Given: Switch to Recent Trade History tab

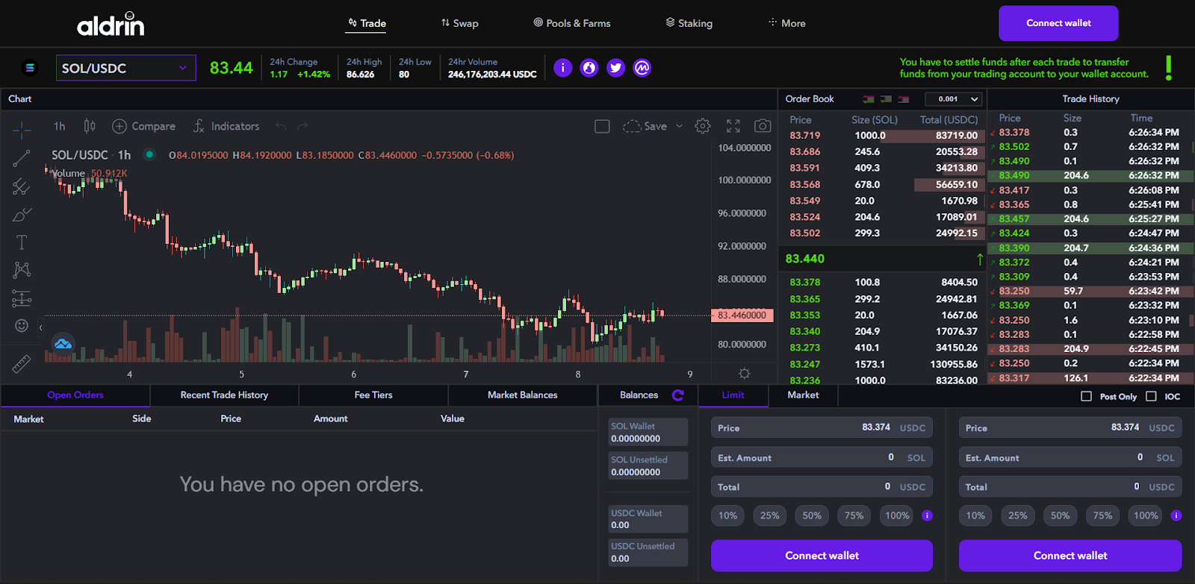Looking at the screenshot, I should pyautogui.click(x=224, y=395).
